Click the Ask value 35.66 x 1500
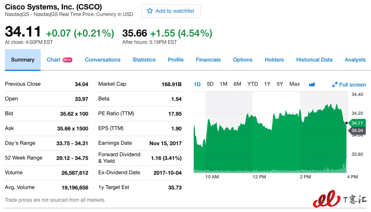The height and width of the screenshot is (212, 371). click(73, 129)
